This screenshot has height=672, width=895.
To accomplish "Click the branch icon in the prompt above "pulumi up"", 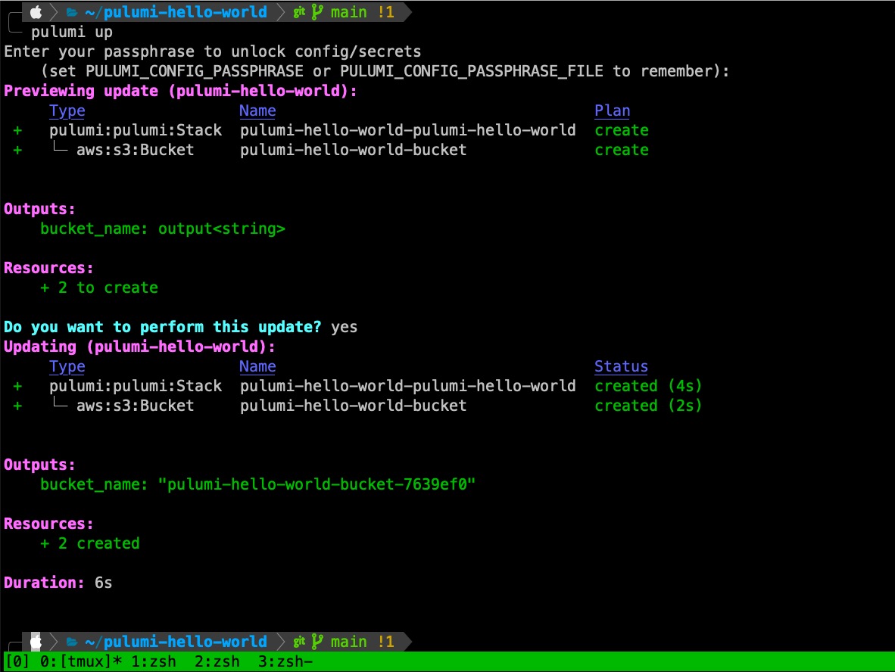I will coord(317,12).
